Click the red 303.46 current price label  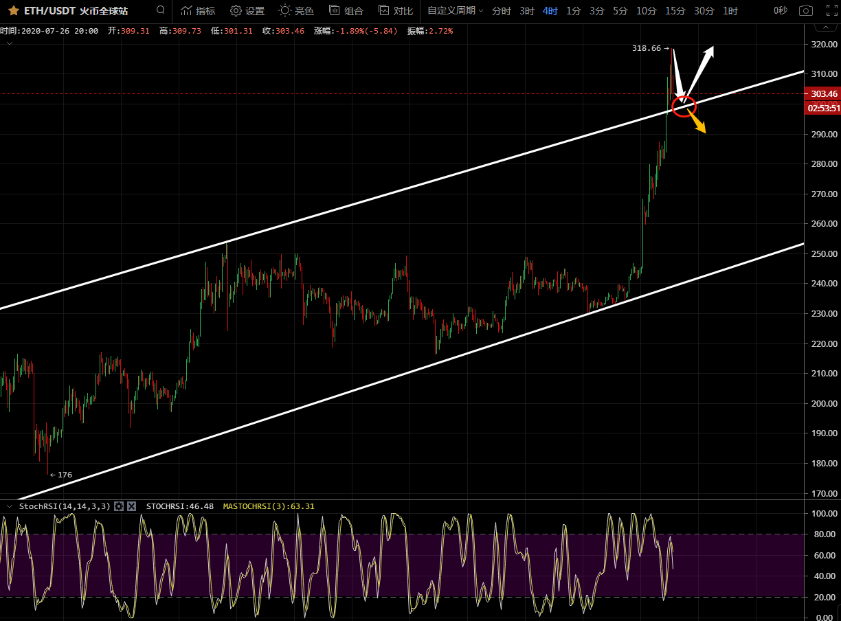823,94
